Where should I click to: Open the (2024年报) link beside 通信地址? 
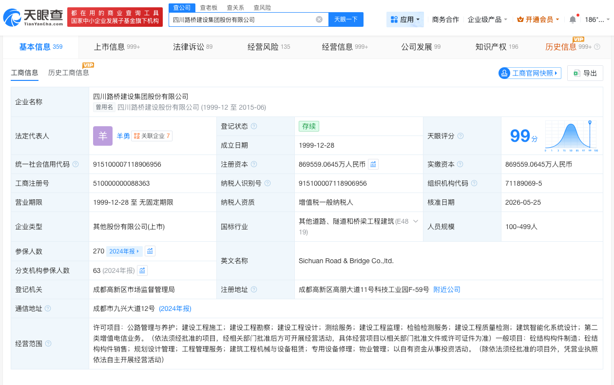(x=175, y=308)
